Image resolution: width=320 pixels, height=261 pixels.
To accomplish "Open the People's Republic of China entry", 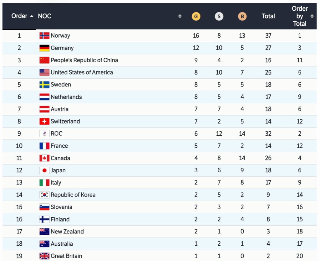I will click(84, 60).
